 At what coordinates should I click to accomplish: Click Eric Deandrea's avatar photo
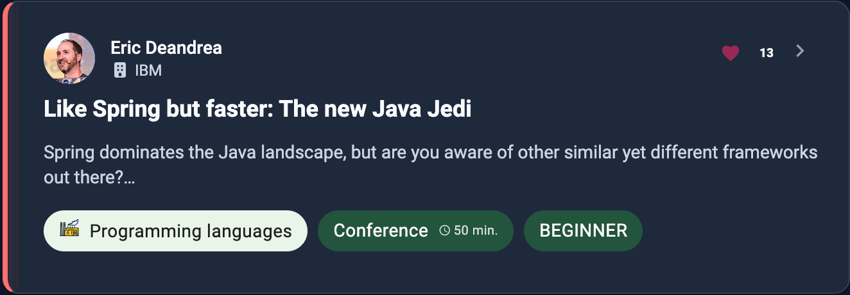coord(69,58)
